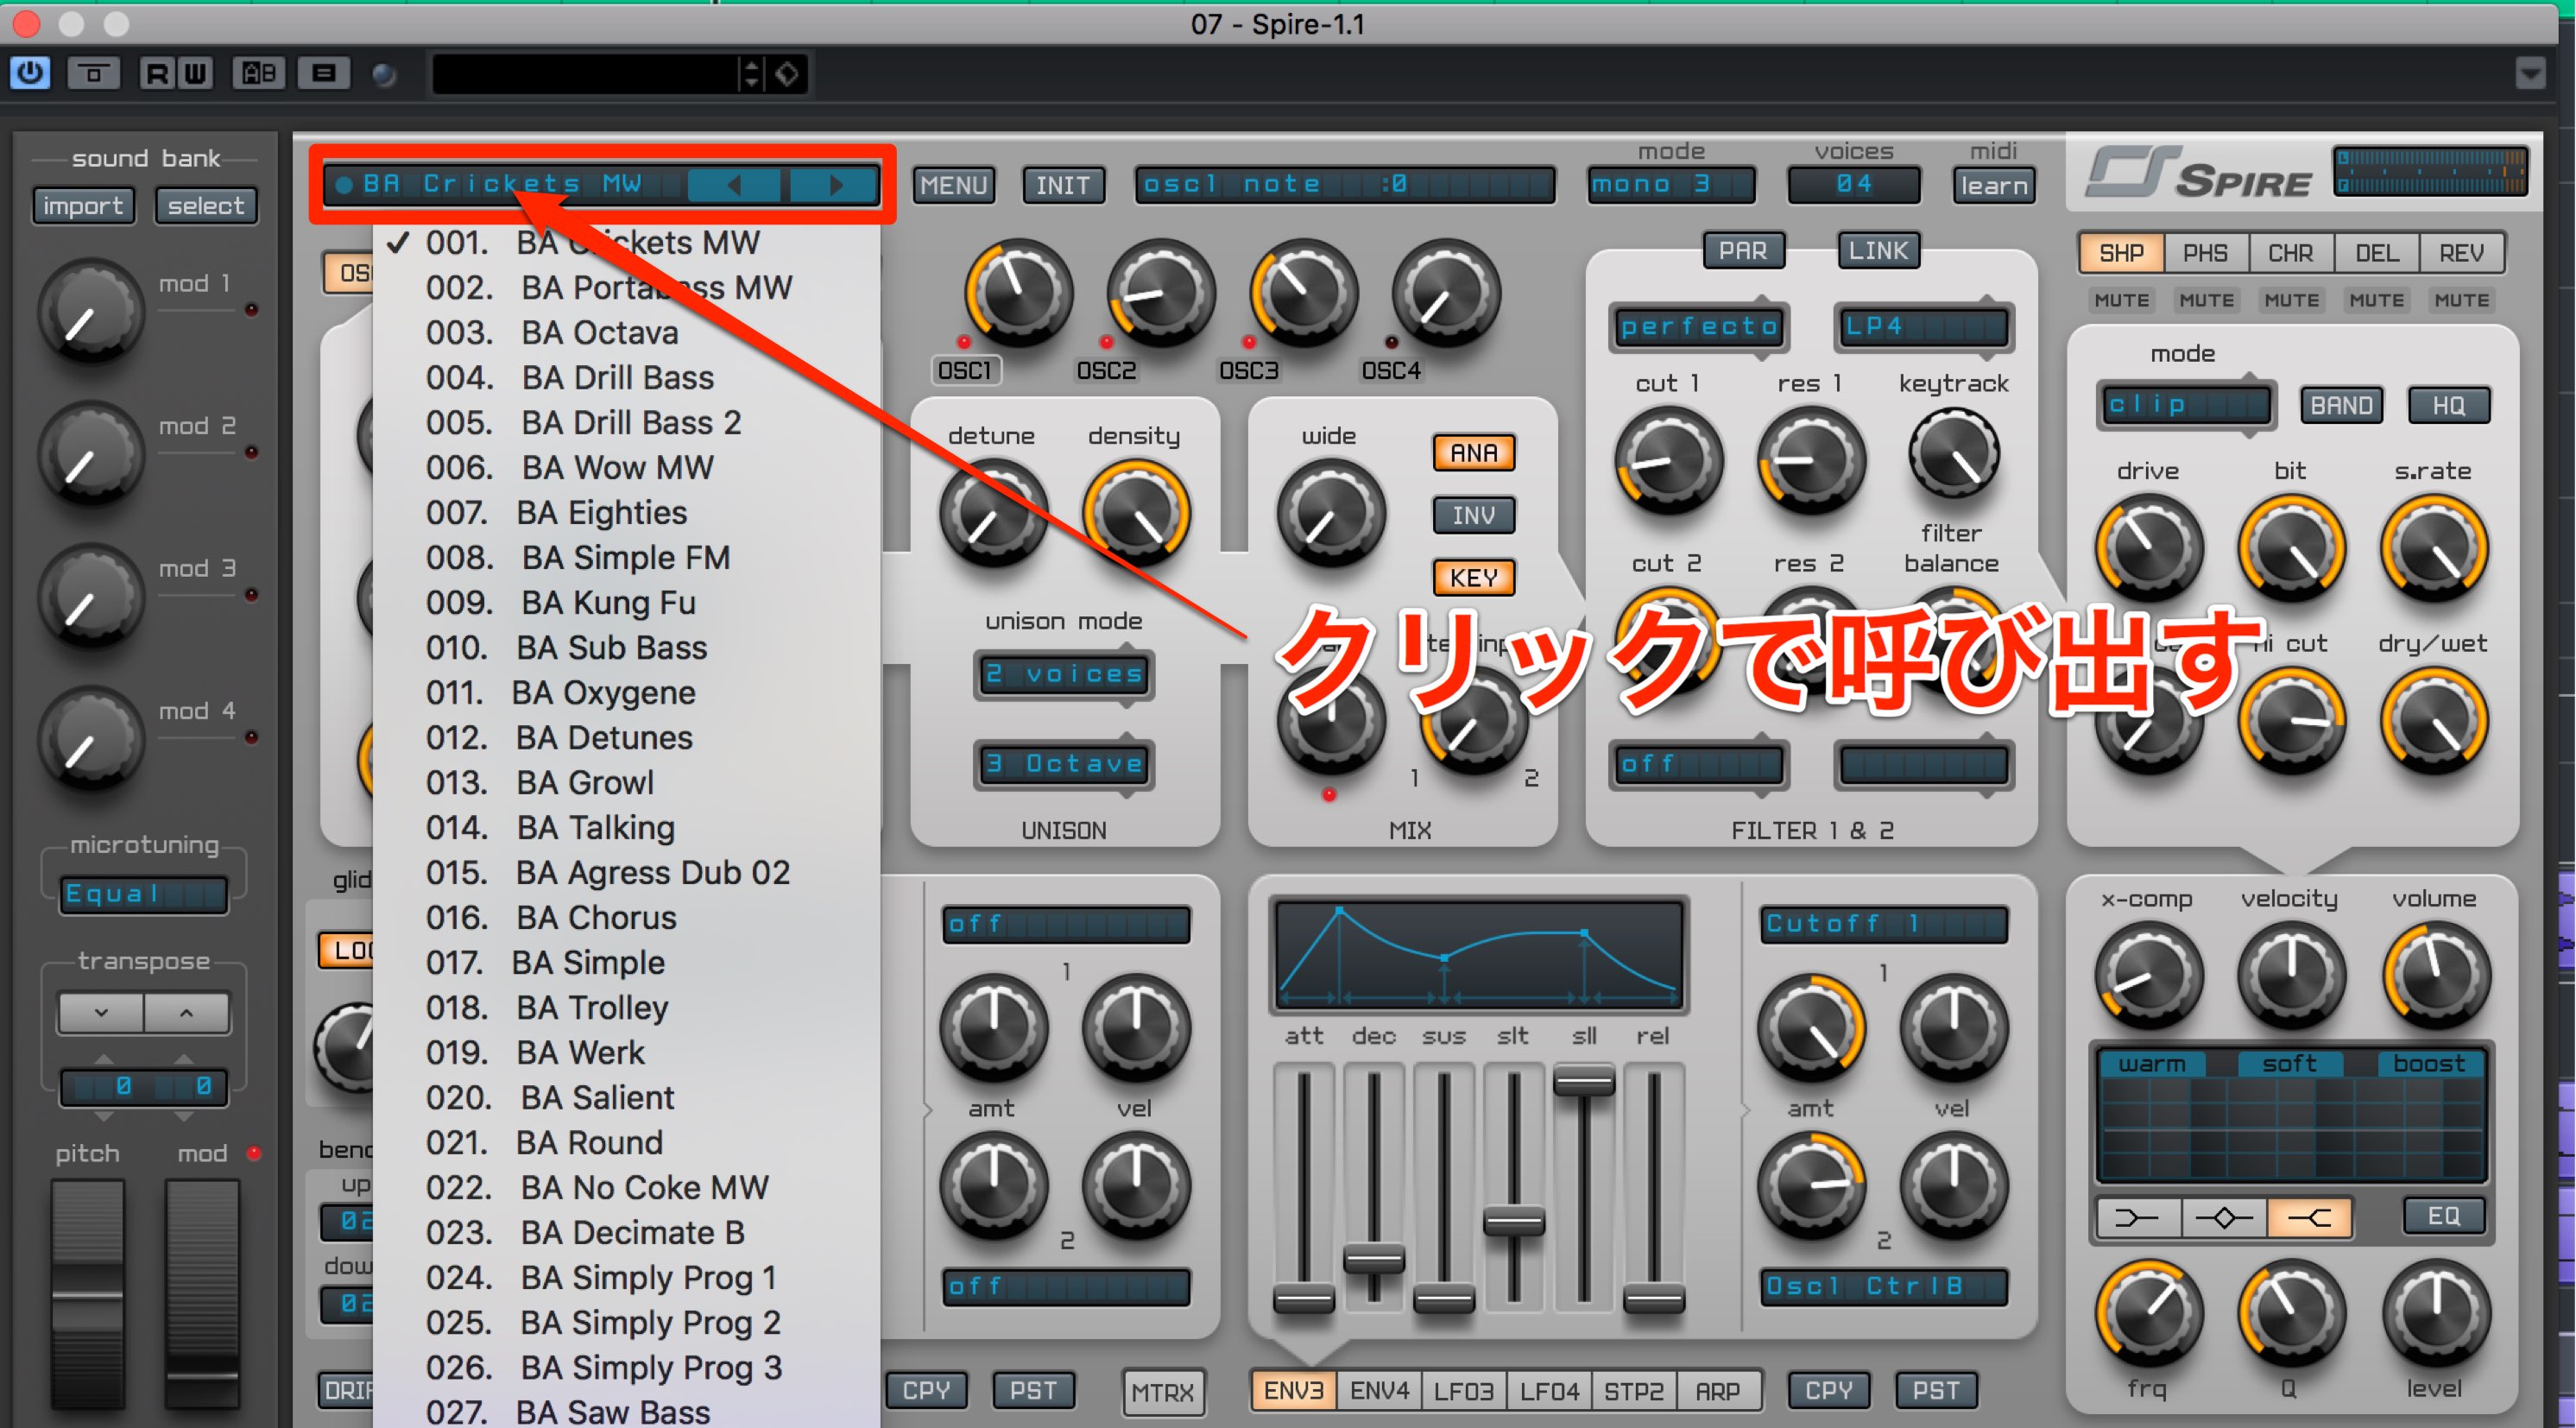Switch to the ARP tab

click(1717, 1391)
